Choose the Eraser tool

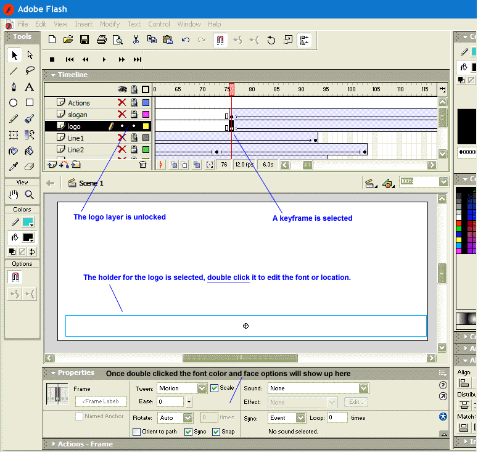click(29, 166)
